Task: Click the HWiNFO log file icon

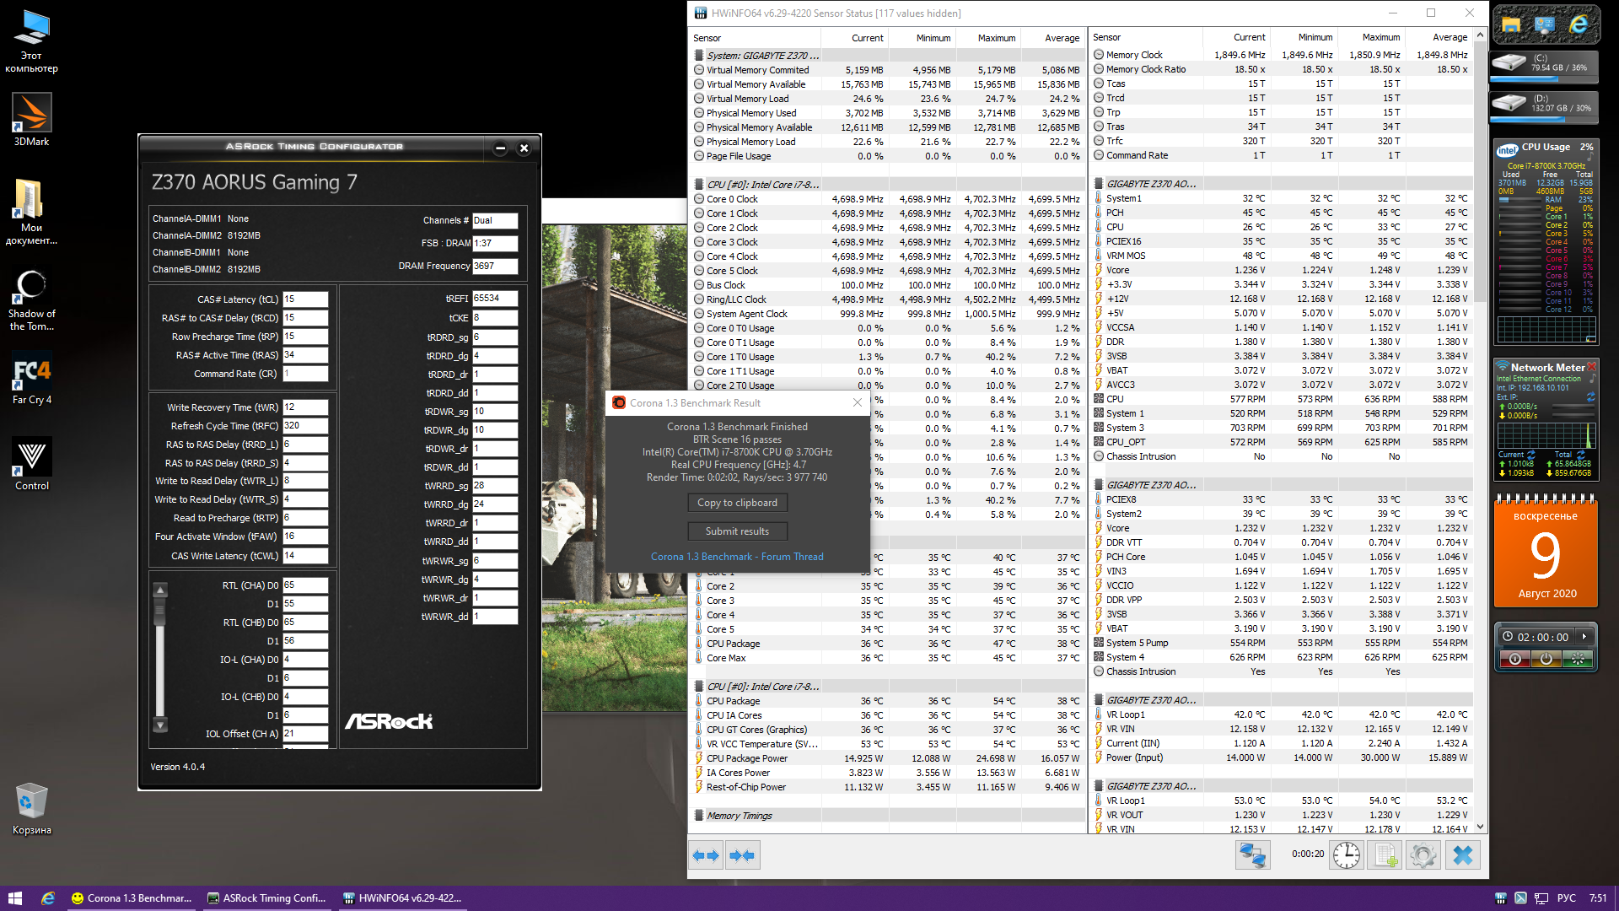Action: pyautogui.click(x=1385, y=855)
